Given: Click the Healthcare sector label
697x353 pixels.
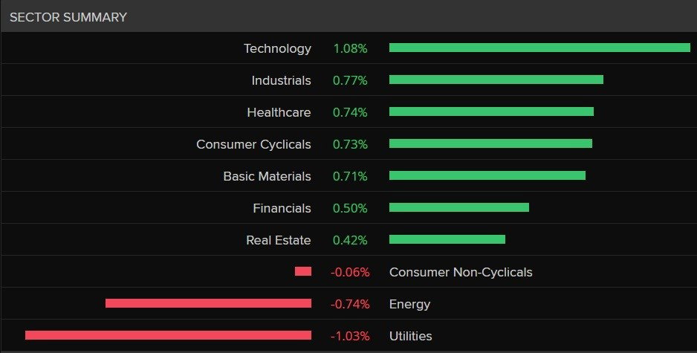Looking at the screenshot, I should (279, 112).
